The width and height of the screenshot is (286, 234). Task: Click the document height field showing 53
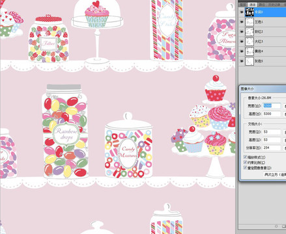coord(272,140)
